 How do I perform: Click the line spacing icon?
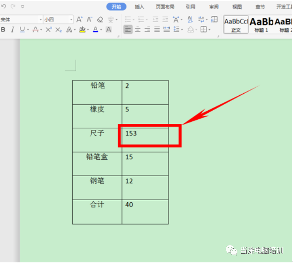(176, 29)
